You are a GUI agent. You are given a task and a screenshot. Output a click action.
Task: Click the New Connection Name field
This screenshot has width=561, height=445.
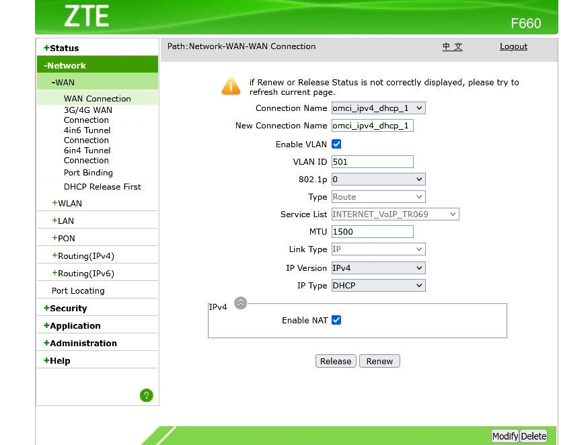(373, 126)
